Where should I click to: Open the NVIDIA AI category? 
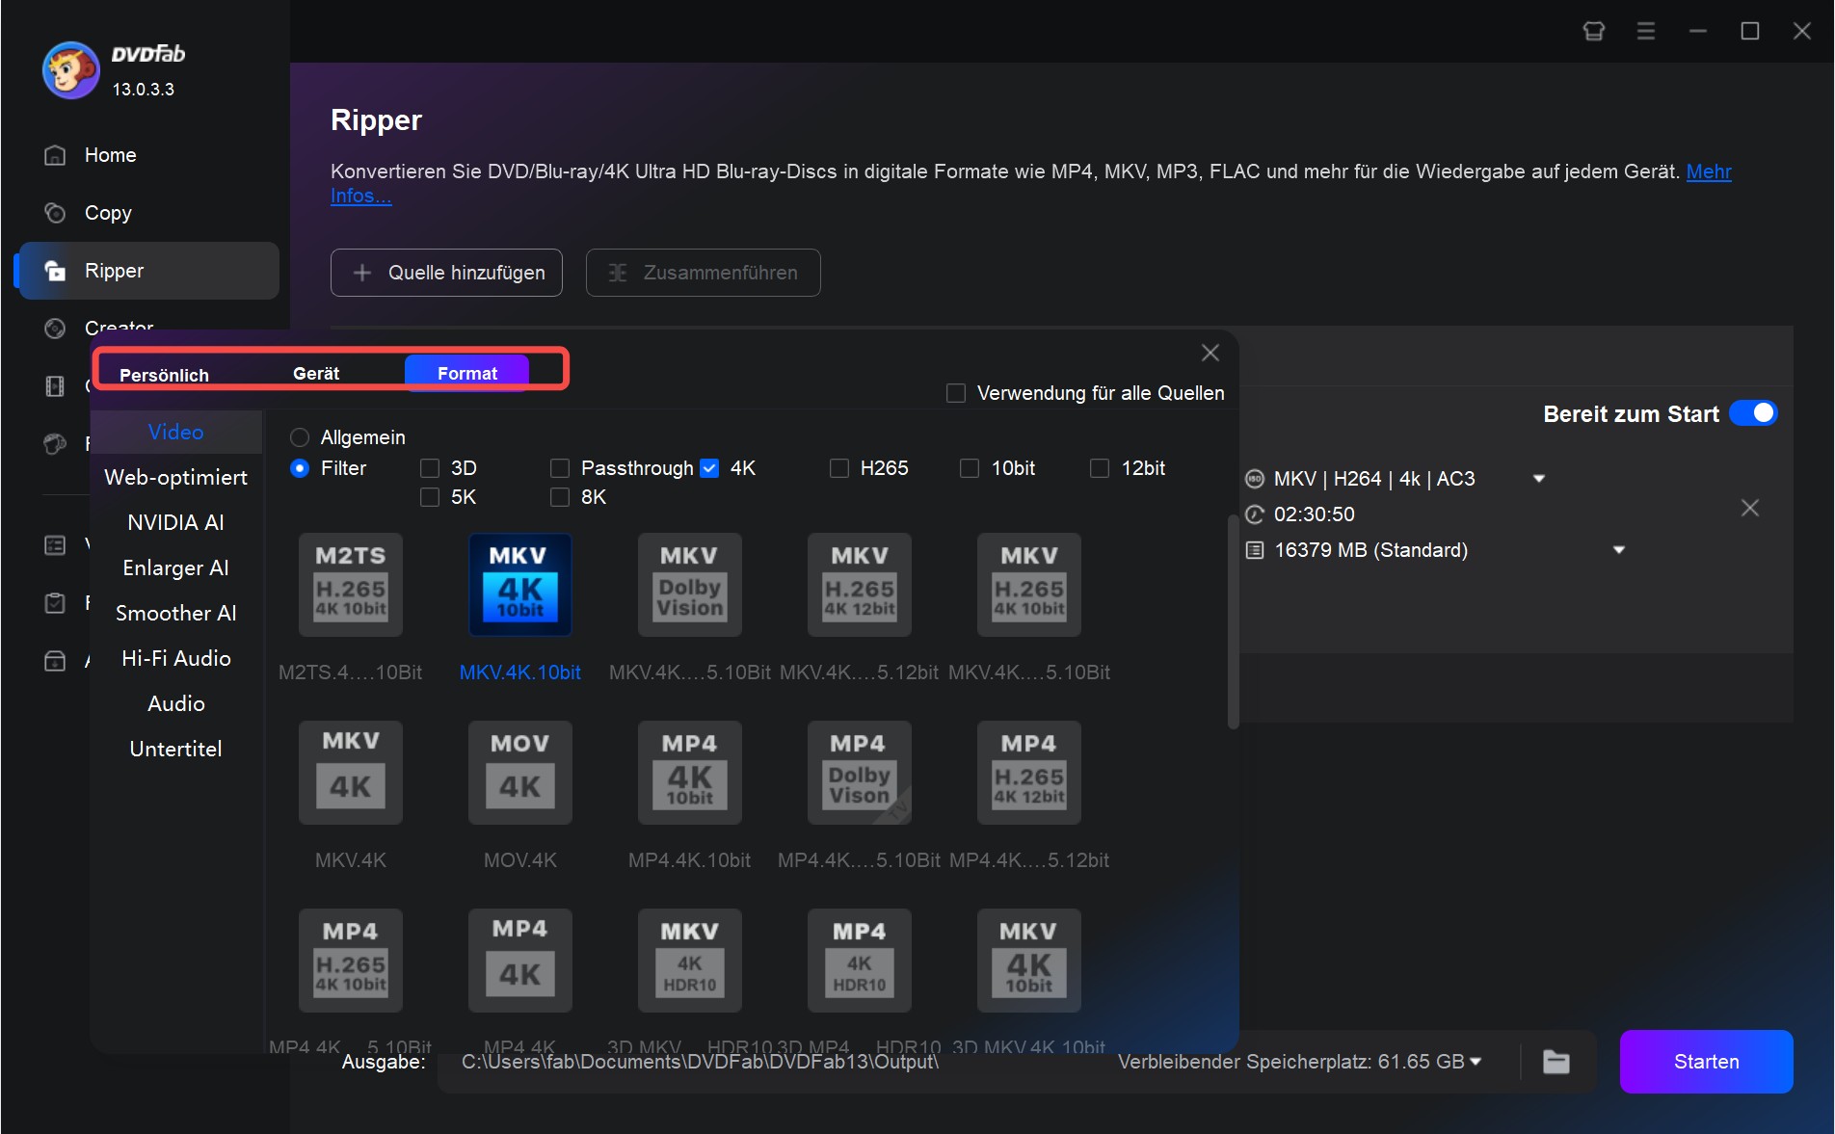coord(176,522)
